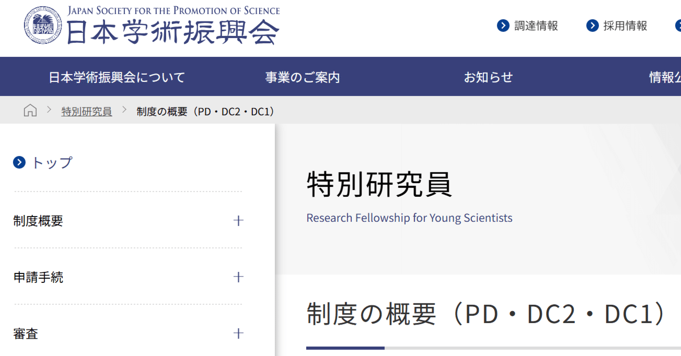This screenshot has width=681, height=356.
Task: Click Japan Society for the Promotion of Science text
Action: [174, 10]
